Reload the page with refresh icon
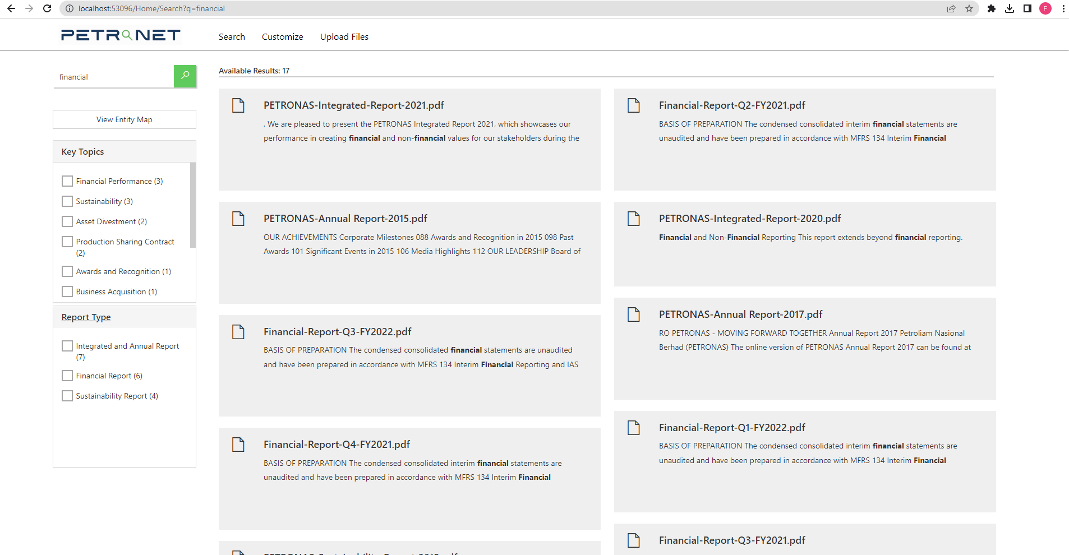 (47, 8)
